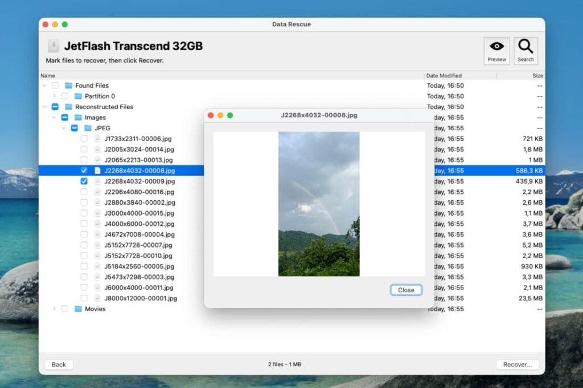The width and height of the screenshot is (583, 388).
Task: Click the 930 KB size value
Action: click(x=532, y=266)
